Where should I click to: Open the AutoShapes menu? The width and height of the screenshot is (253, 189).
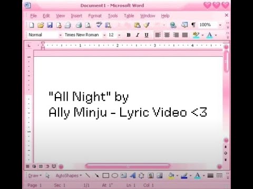click(x=69, y=175)
